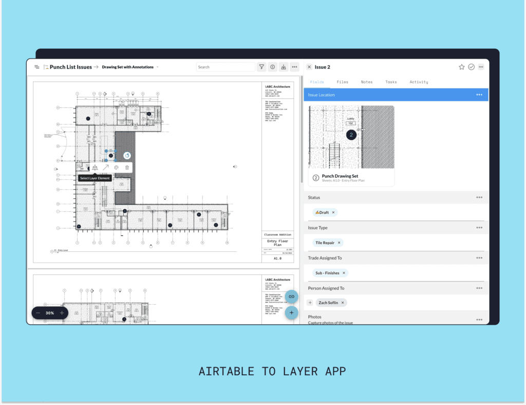Remove the Draft status tag
The width and height of the screenshot is (526, 405).
click(333, 212)
